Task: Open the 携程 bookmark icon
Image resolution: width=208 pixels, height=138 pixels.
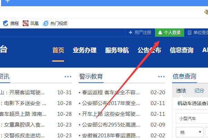Action: [6, 23]
